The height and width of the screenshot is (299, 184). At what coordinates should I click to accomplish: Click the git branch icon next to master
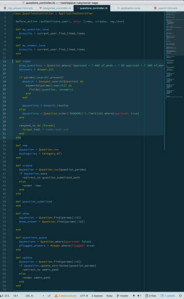point(118,296)
